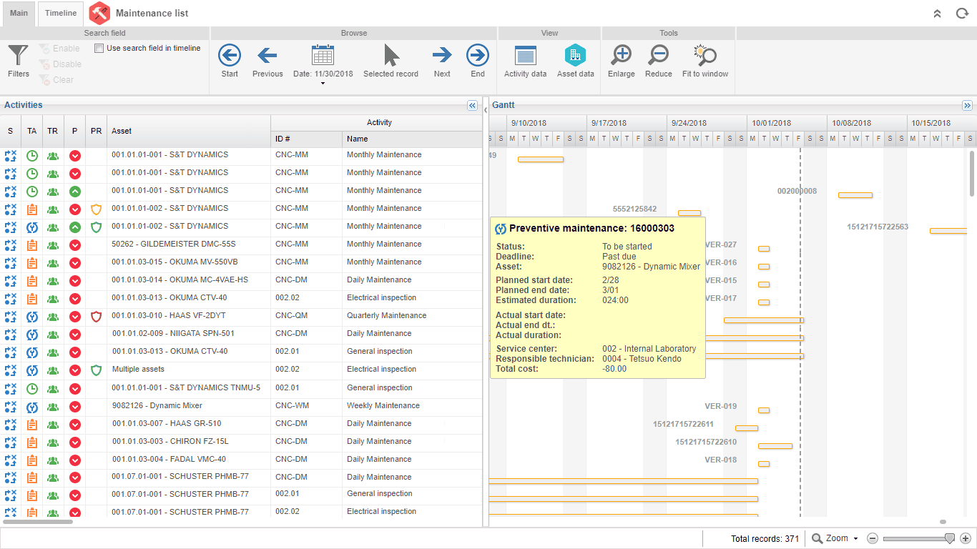Screen dimensions: 977x549
Task: Click orange shield icon for 001.01.01-002 row
Action: [x=97, y=209]
